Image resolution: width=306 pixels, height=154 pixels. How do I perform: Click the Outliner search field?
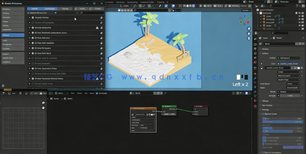tap(278, 6)
